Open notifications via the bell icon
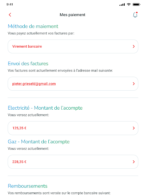 [135, 15]
